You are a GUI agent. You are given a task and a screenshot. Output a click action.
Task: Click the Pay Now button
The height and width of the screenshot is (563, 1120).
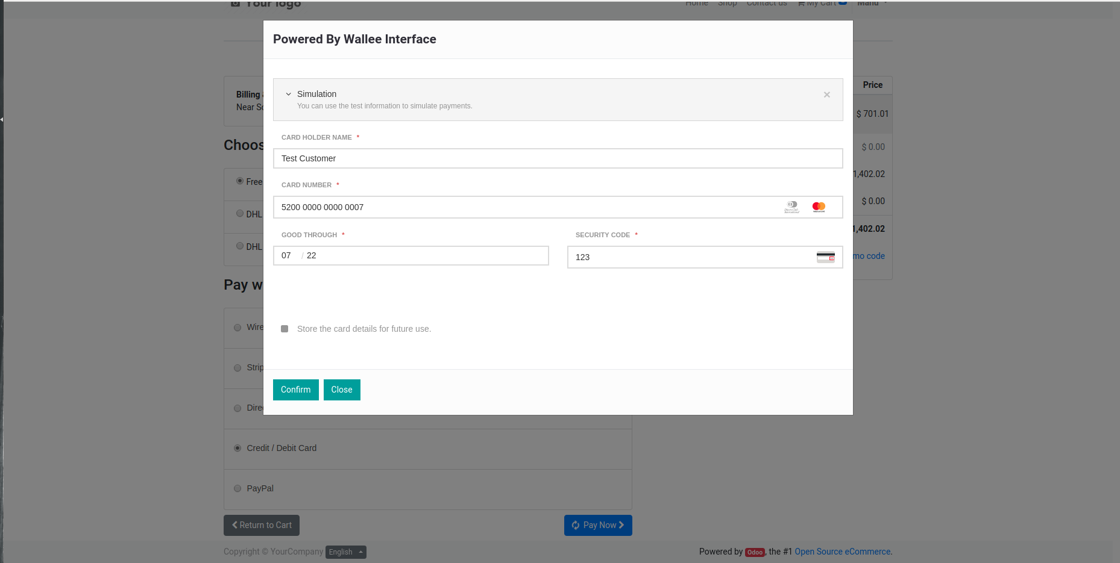598,525
